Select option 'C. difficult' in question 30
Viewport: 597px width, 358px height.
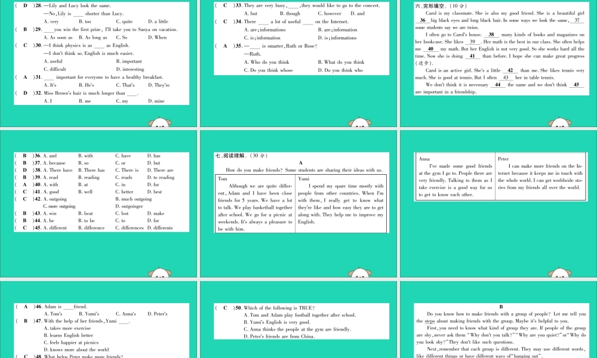[x=55, y=69]
